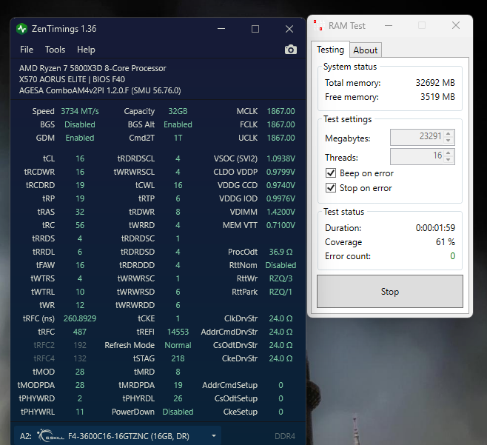Click the Free memory value 3519 MB
Screen dimensions: 487x445
[x=437, y=97]
